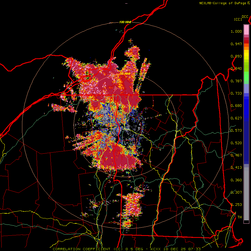The height and width of the screenshot is (251, 251).
Task: Pick the gray band of the color bar
Action: (246, 194)
